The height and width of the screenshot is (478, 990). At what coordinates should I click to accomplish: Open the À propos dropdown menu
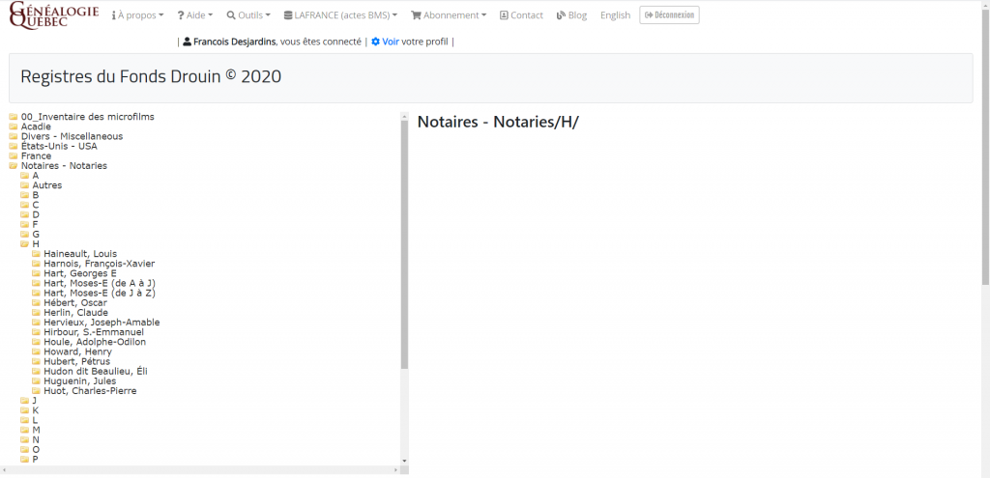pos(137,15)
